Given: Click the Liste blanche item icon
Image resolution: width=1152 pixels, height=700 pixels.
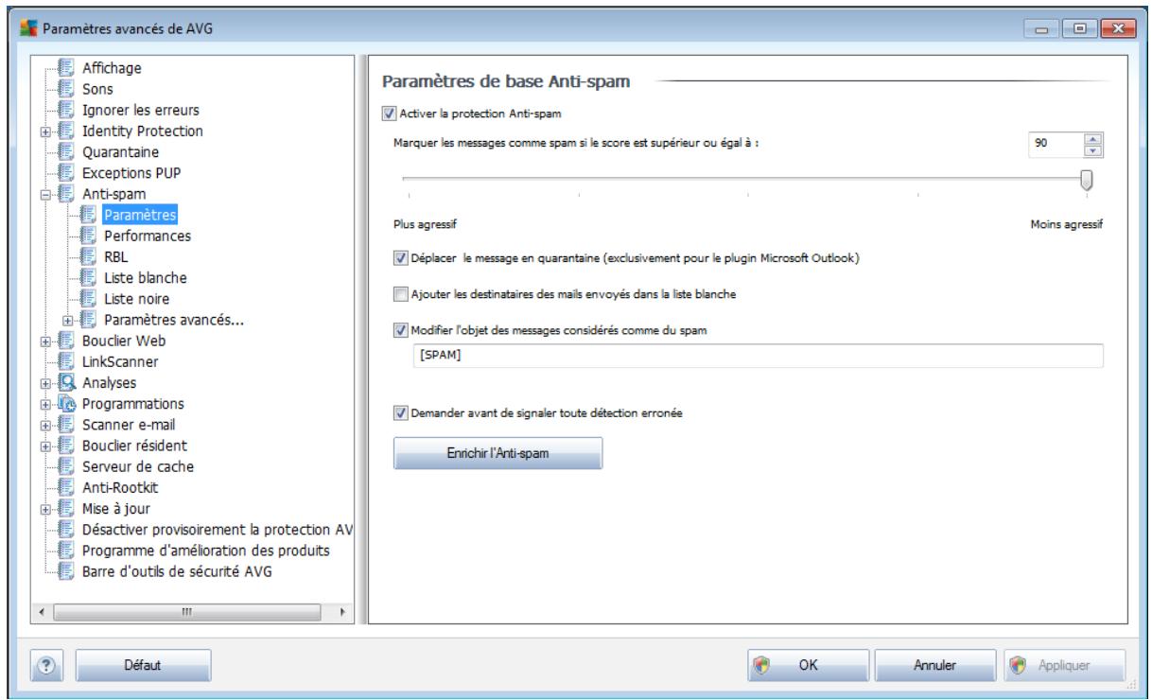Looking at the screenshot, I should pyautogui.click(x=89, y=276).
